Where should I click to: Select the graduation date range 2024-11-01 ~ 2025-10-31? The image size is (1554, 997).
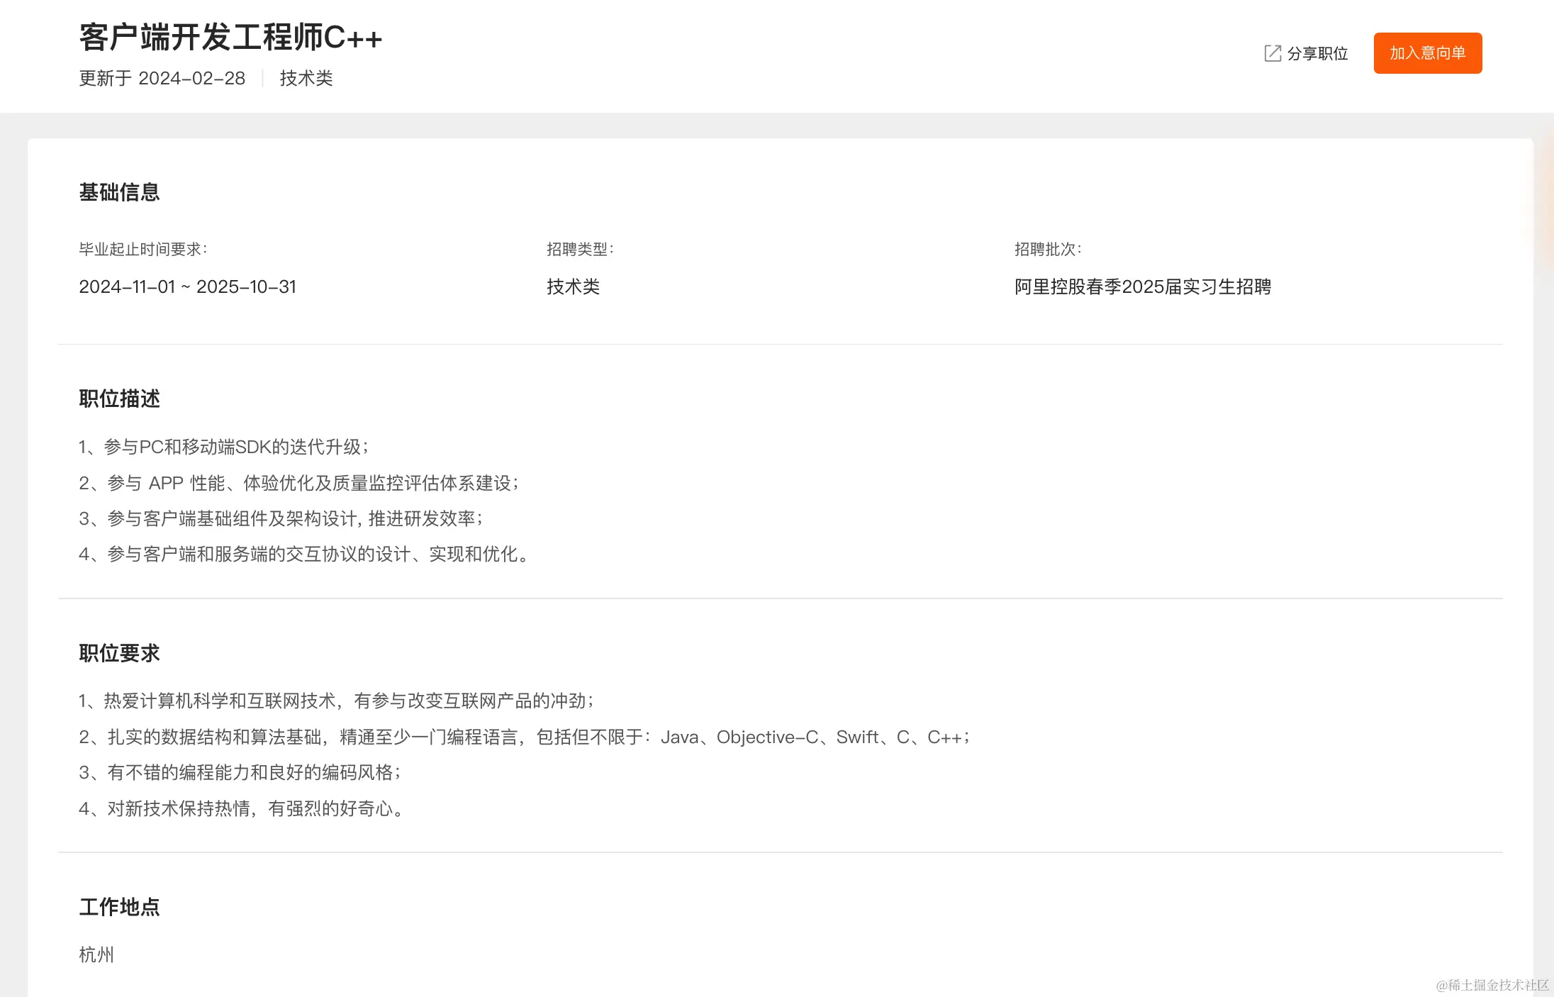point(188,286)
